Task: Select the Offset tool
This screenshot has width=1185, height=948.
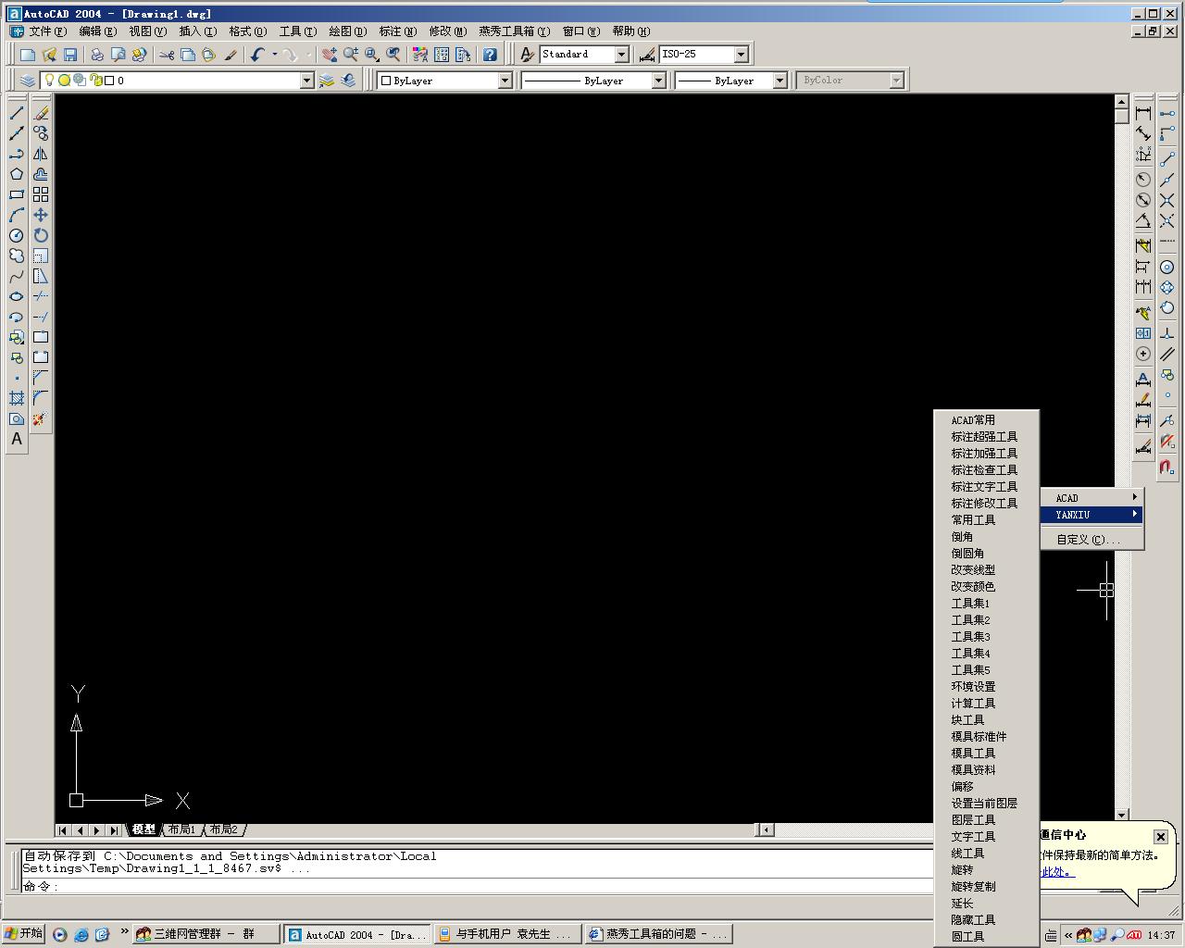Action: click(x=41, y=174)
